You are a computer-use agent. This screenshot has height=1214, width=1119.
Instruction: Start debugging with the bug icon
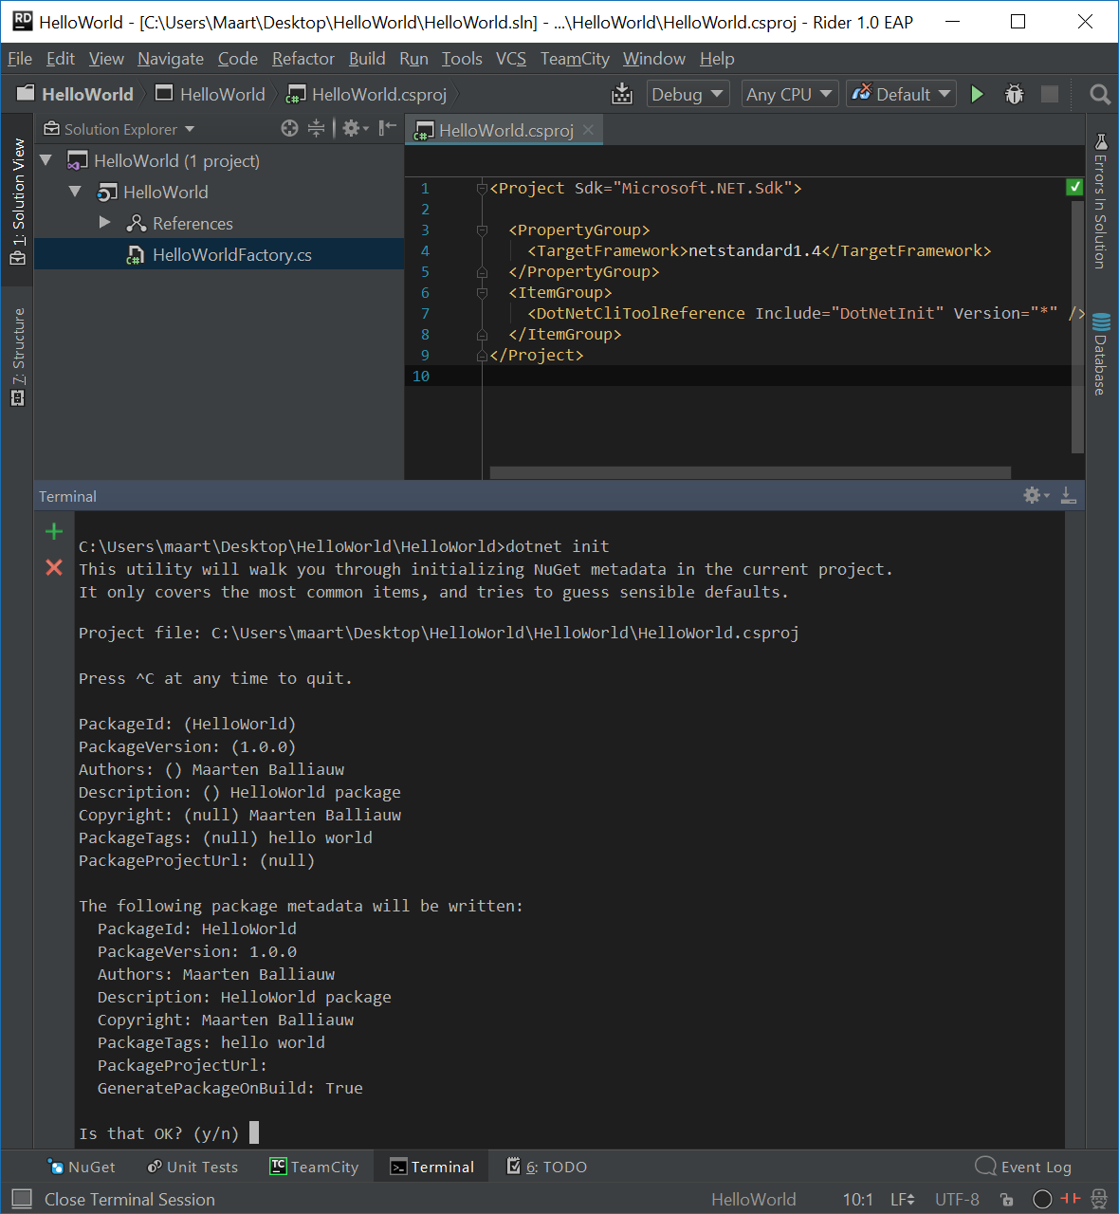point(1014,94)
